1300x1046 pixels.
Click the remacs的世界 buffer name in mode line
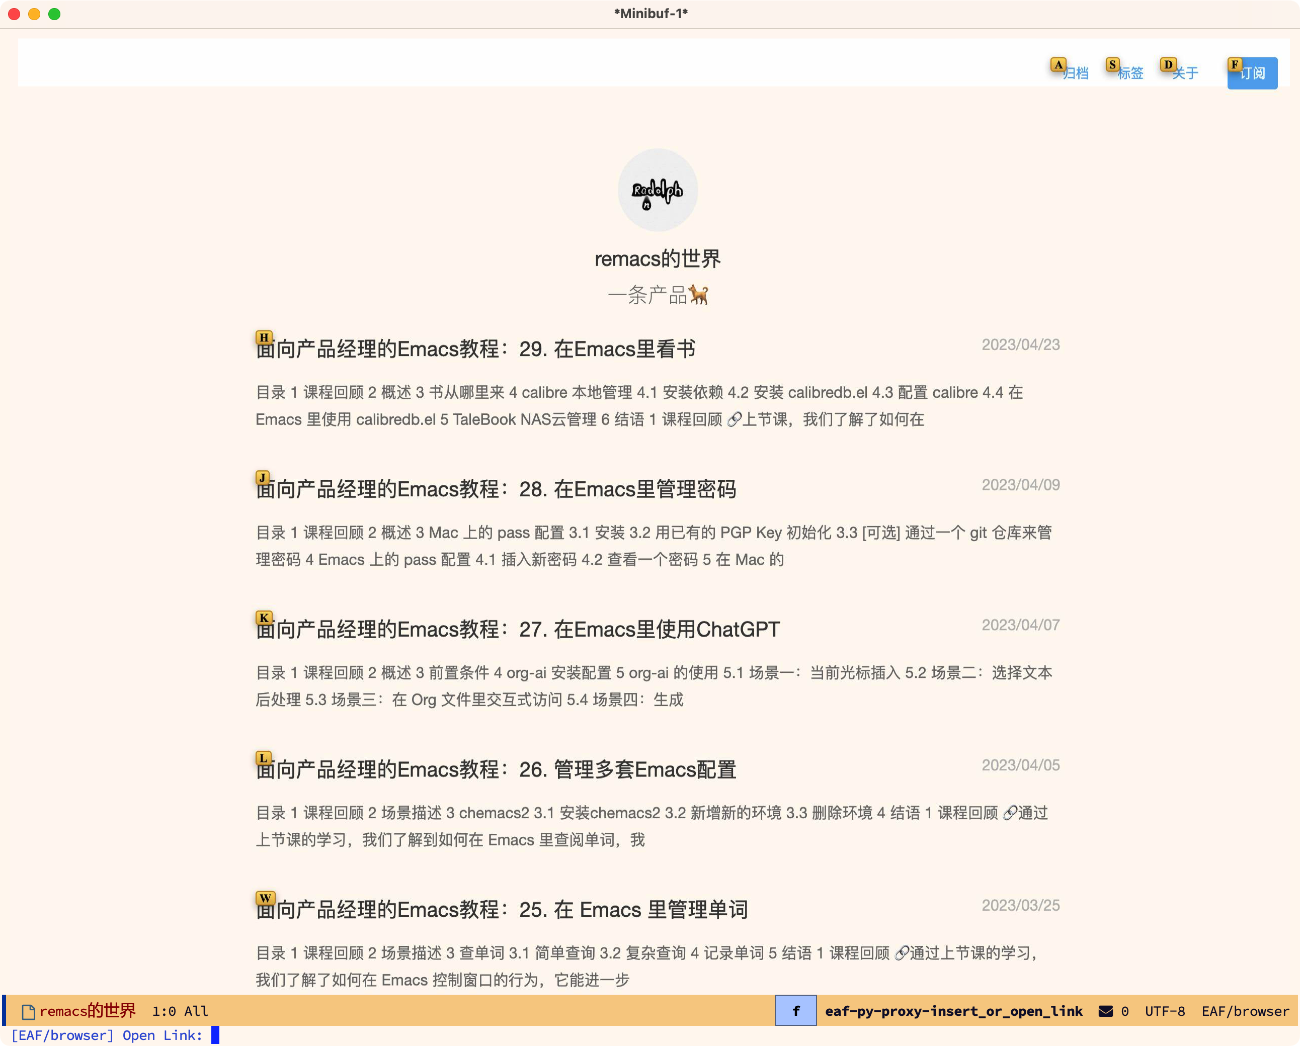(x=88, y=1011)
